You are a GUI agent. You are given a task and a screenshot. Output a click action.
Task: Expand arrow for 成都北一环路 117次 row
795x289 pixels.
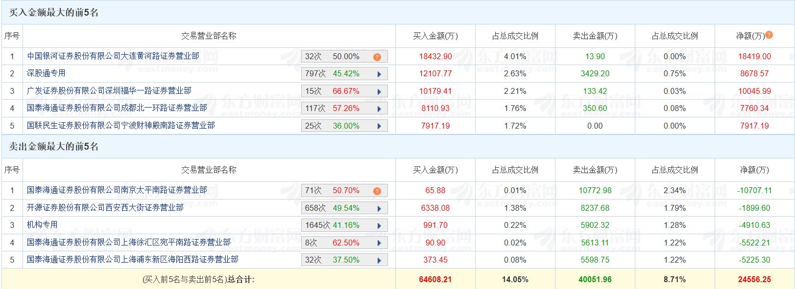(x=379, y=109)
